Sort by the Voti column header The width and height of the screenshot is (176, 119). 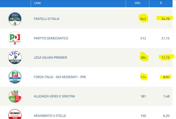[137, 3]
